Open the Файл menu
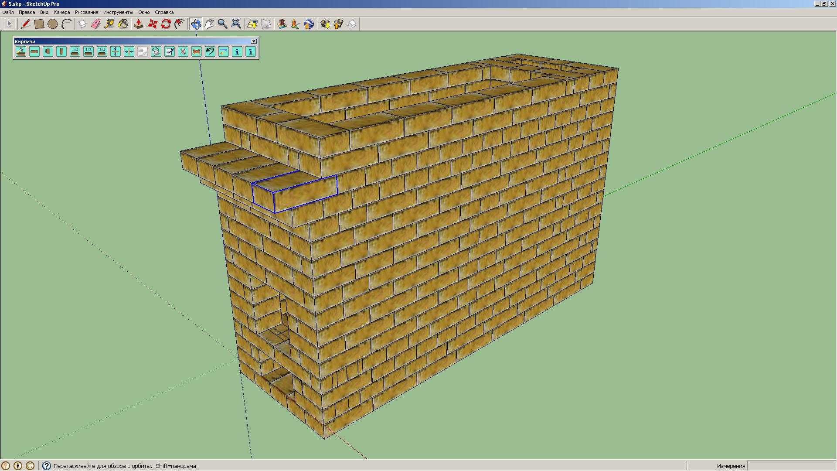 8,12
